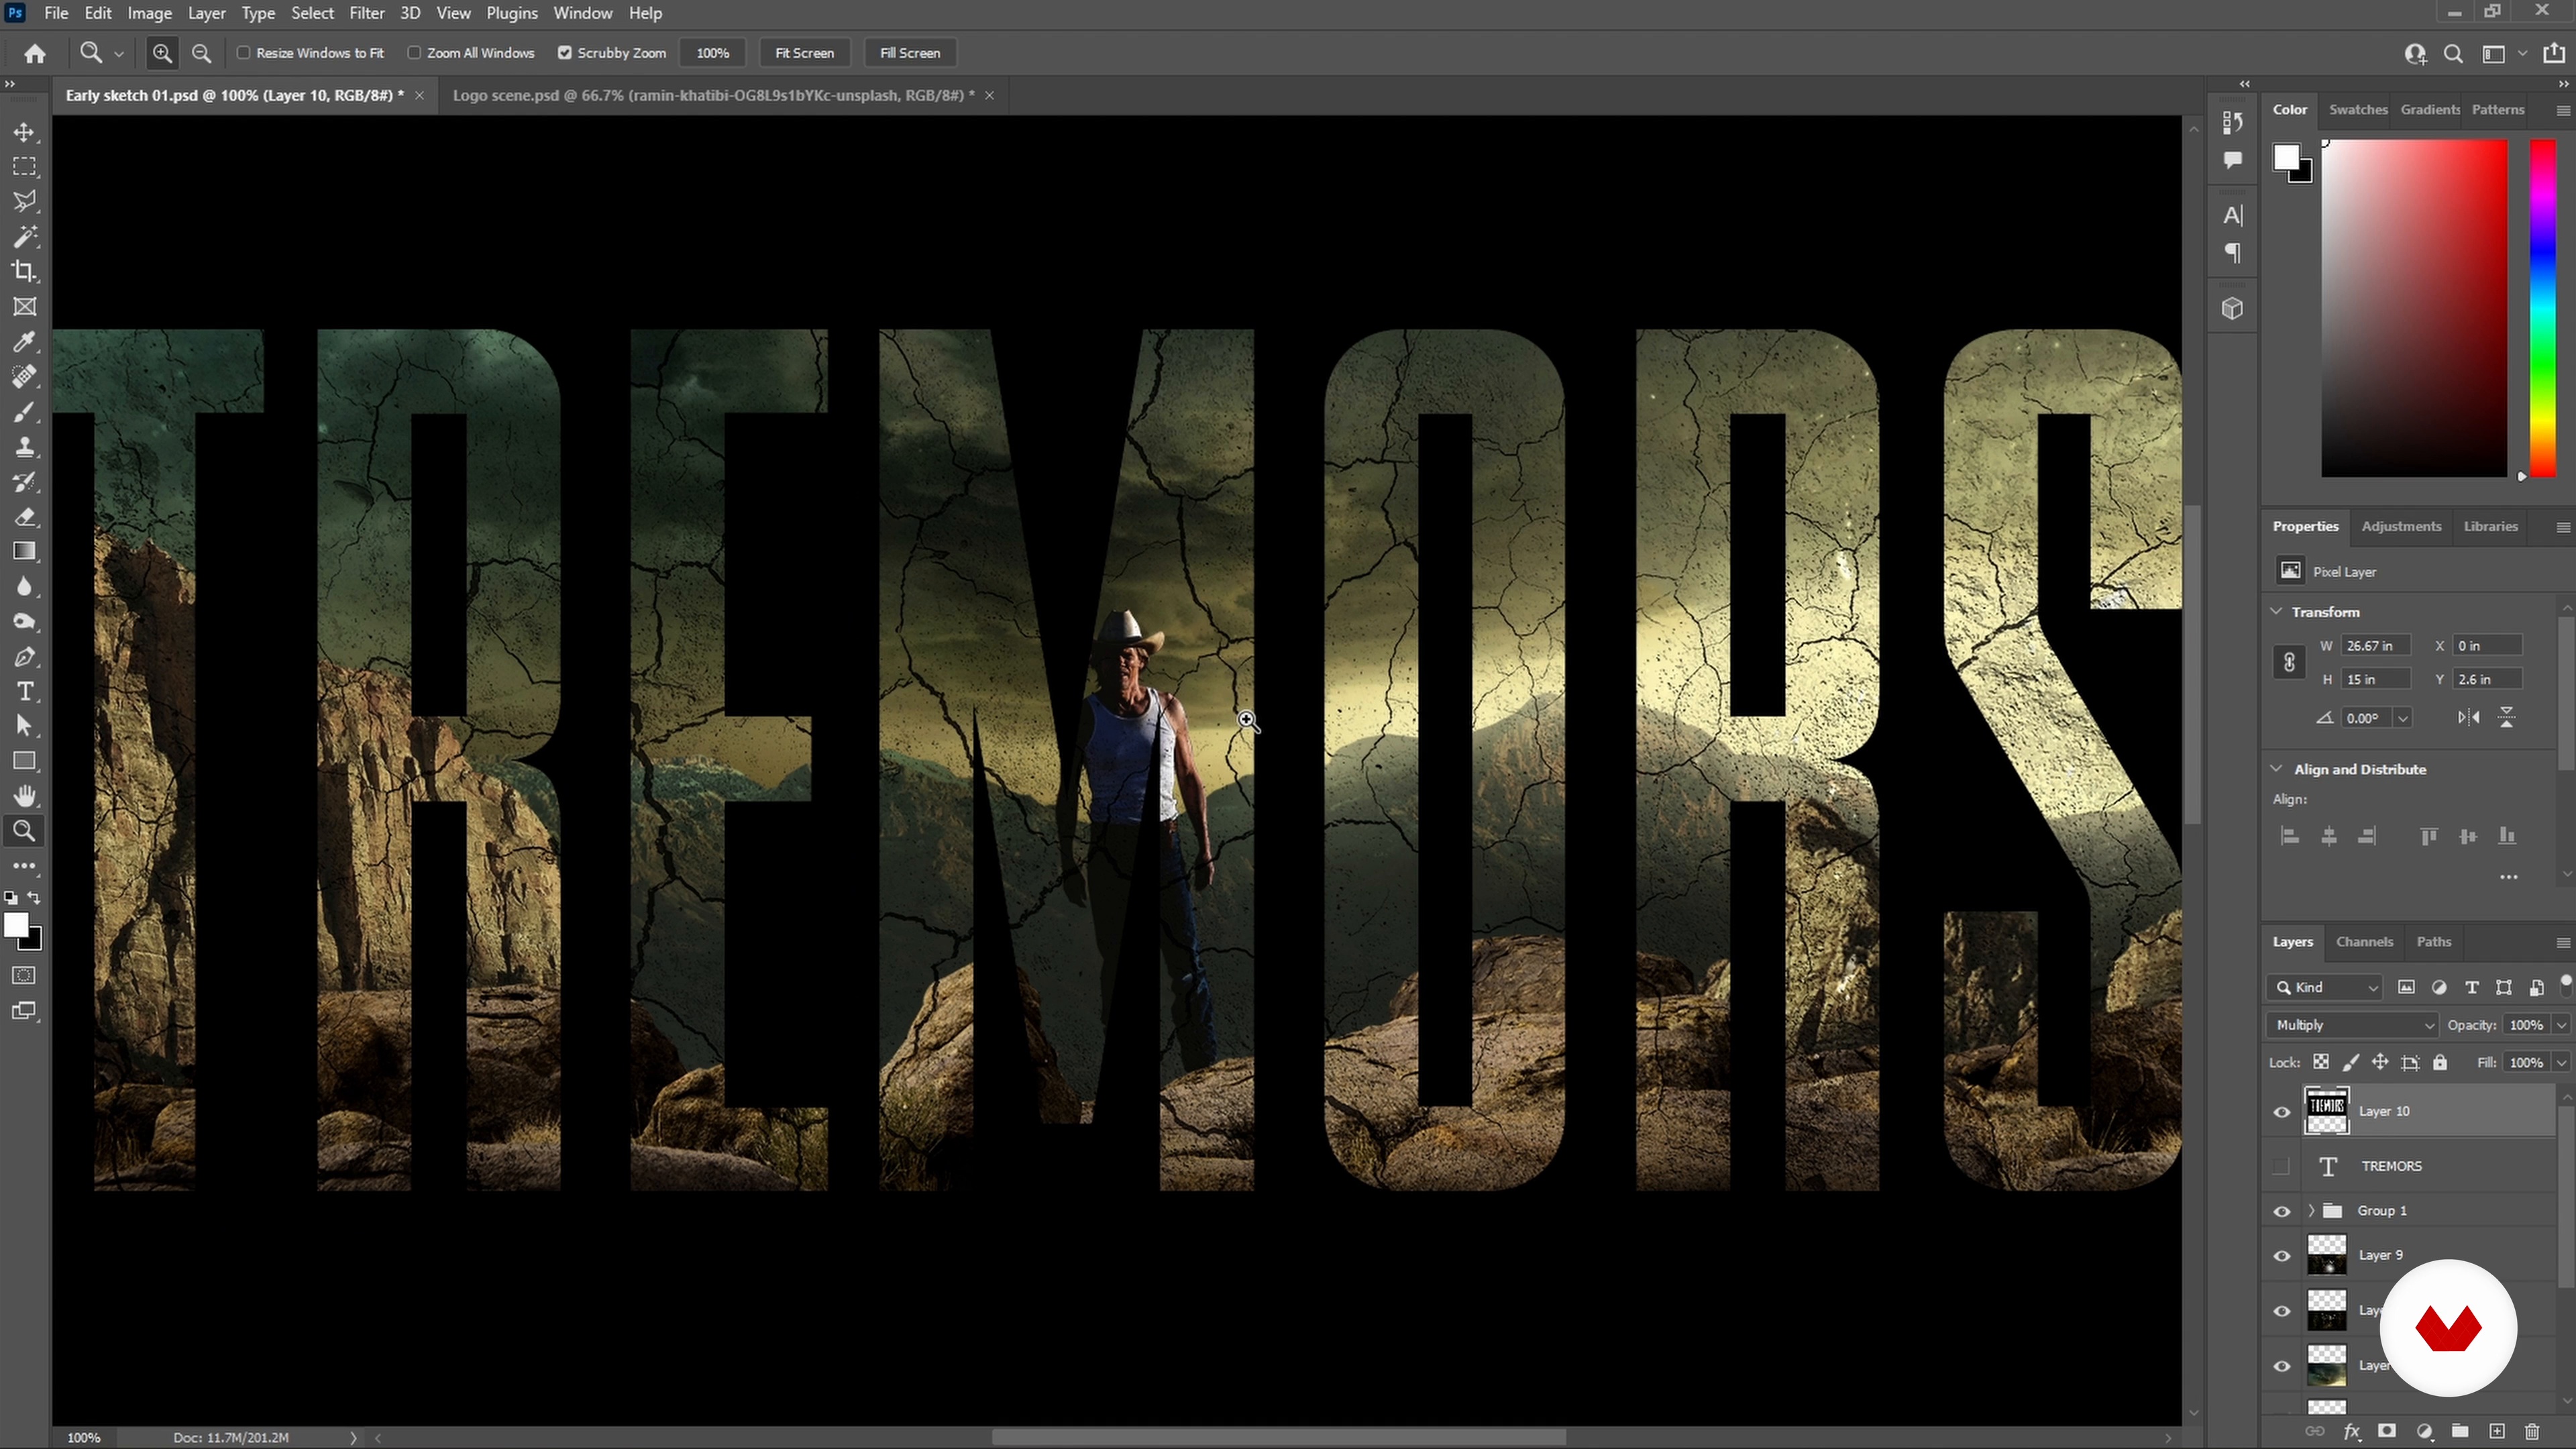Uncheck the Scrubby Zoom option
Viewport: 2576px width, 1449px height.
pos(565,53)
